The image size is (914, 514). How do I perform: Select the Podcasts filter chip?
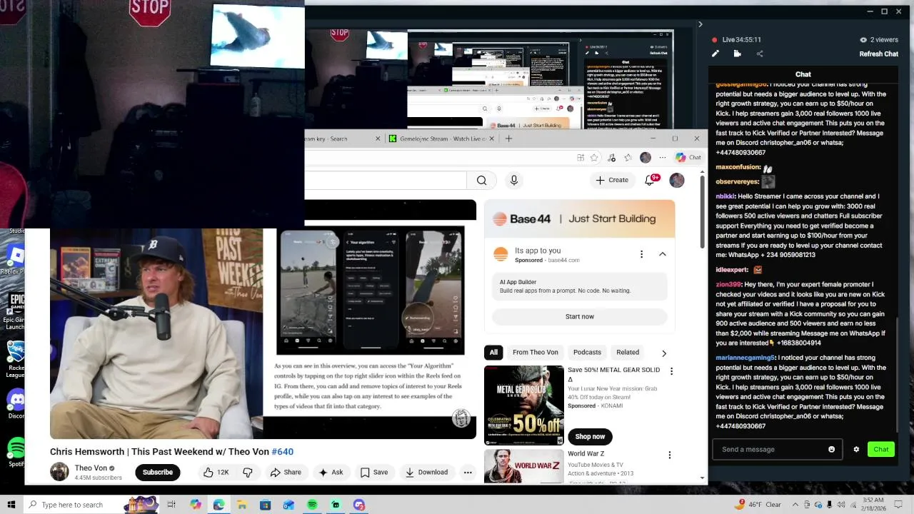587,352
